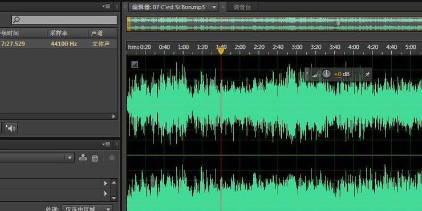
Task: Toggle the channel display icon on waveform
Action: [x=135, y=64]
